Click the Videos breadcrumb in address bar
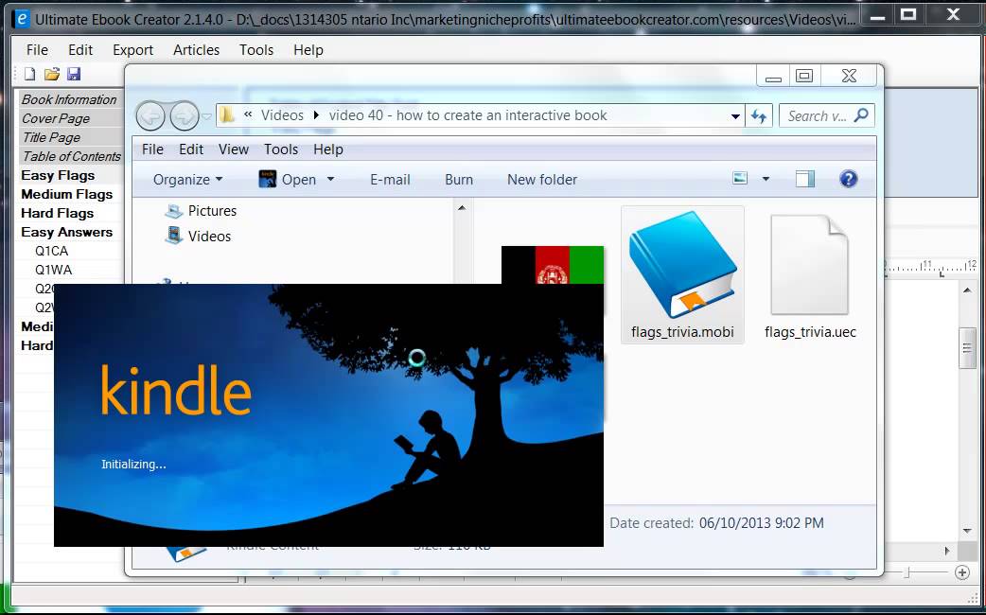Screen dimensions: 986x615 coord(282,115)
